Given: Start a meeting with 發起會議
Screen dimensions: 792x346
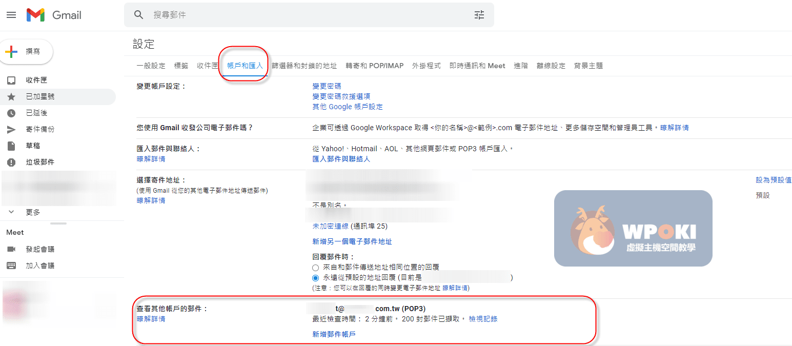Looking at the screenshot, I should [40, 249].
